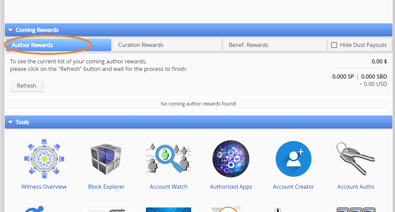
Task: Follow the Account Auths link
Action: click(x=356, y=187)
